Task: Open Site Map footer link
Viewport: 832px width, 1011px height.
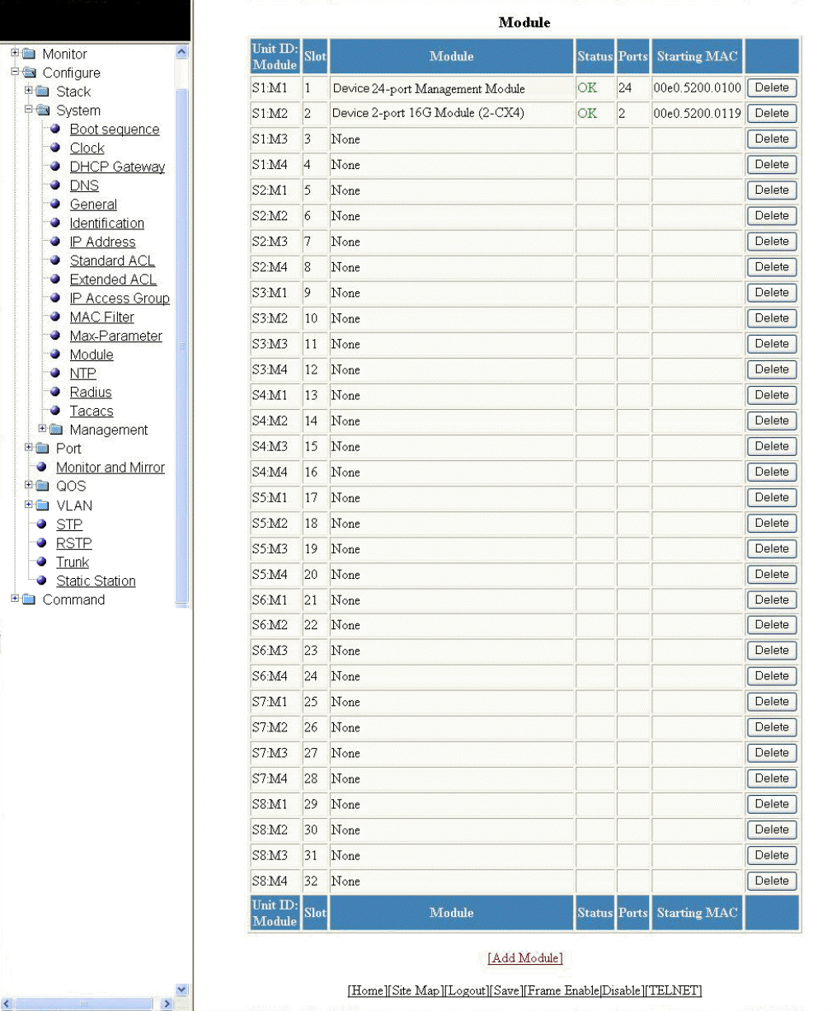Action: (416, 990)
